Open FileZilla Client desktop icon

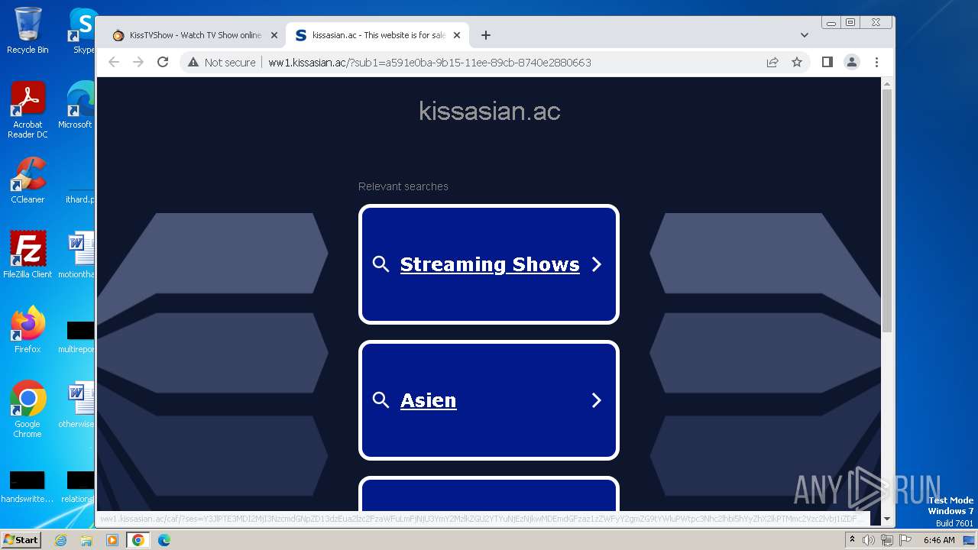point(28,255)
